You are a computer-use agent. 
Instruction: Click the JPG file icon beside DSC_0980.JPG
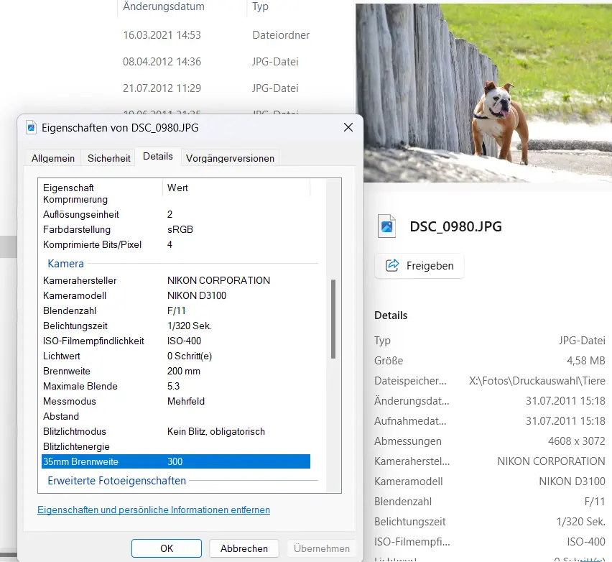click(387, 226)
